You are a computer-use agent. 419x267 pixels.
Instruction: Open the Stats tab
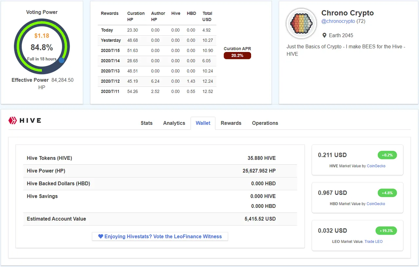pos(147,123)
